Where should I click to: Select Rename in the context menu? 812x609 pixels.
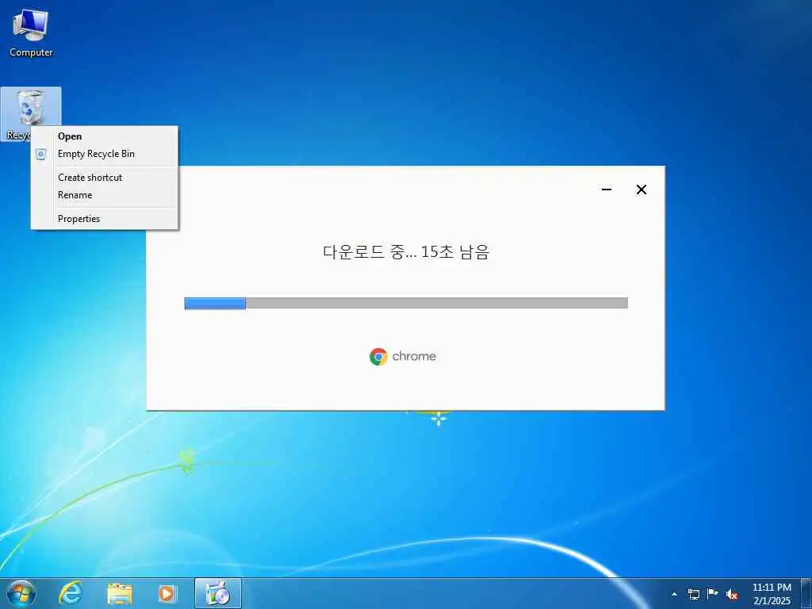[104, 195]
